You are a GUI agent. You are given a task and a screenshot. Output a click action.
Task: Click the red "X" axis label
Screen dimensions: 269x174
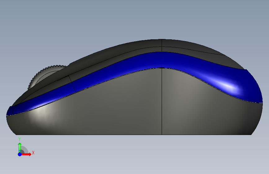point(33,153)
